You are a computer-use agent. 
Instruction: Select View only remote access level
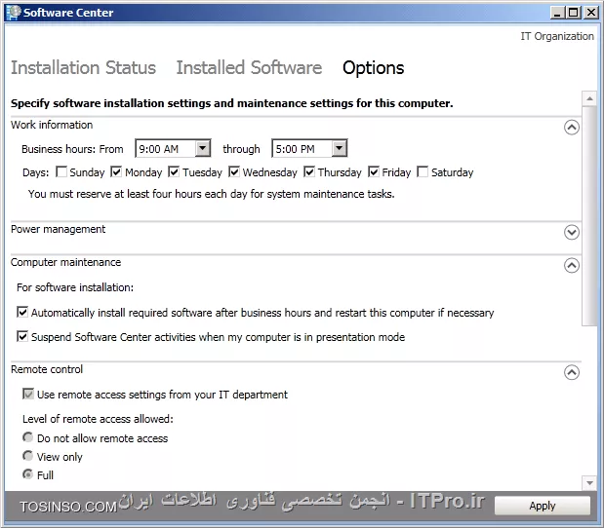pos(27,456)
